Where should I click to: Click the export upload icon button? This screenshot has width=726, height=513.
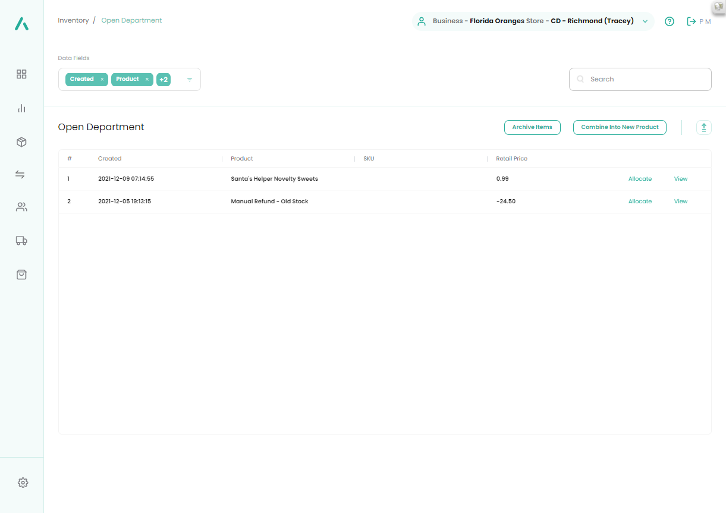point(703,127)
